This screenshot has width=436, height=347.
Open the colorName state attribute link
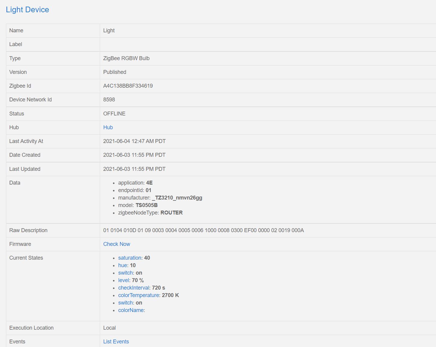click(131, 310)
